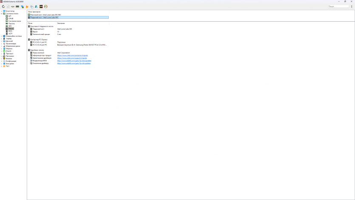Click the gauge-shaped toolbar icon
The height and width of the screenshot is (200, 355).
45,6
